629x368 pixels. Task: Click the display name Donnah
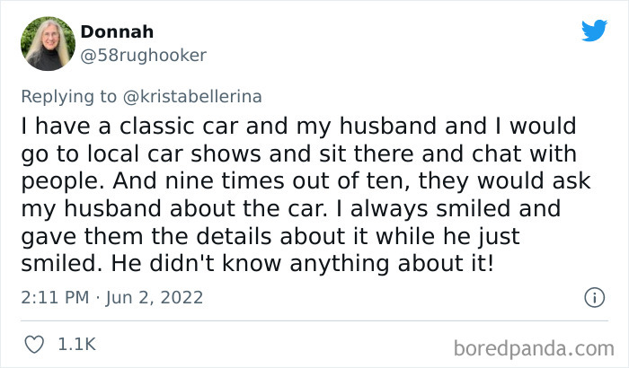[x=117, y=32]
